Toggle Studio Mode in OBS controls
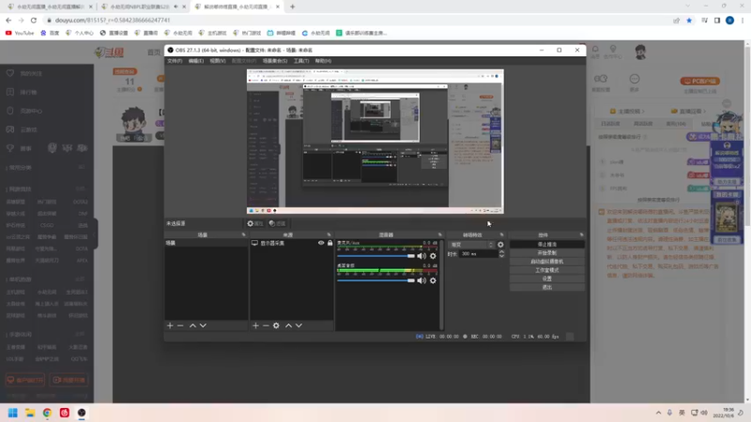The image size is (751, 422). point(547,270)
